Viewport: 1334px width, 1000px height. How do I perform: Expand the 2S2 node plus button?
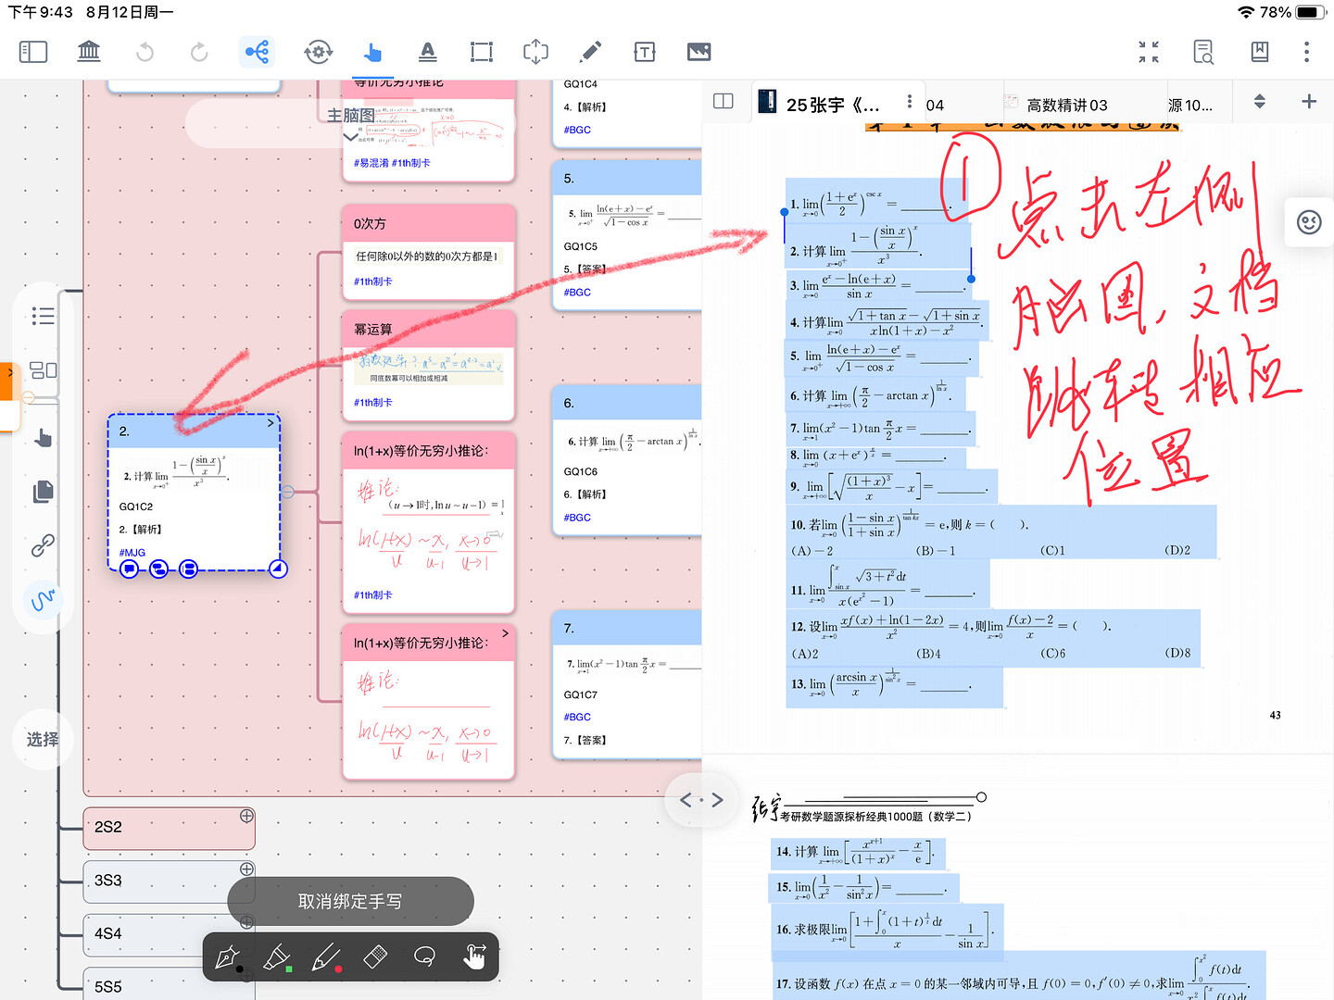pyautogui.click(x=246, y=816)
